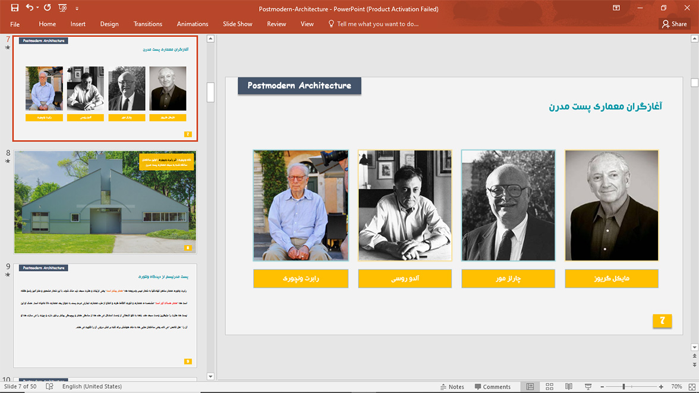Click the slide panel scrollbar down arrow

[x=211, y=376]
